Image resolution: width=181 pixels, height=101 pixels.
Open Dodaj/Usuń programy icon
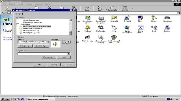point(101,19)
